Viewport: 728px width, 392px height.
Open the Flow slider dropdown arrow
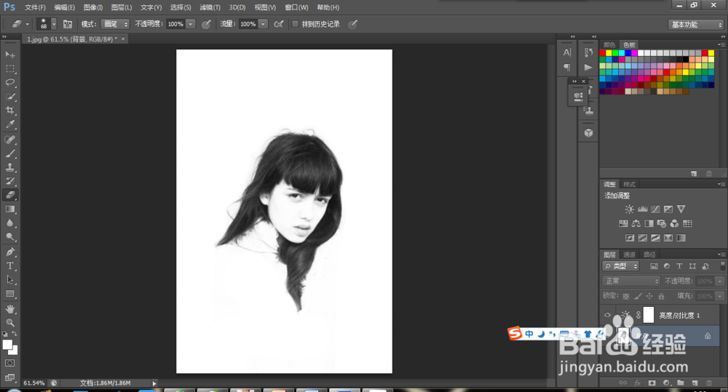point(263,24)
